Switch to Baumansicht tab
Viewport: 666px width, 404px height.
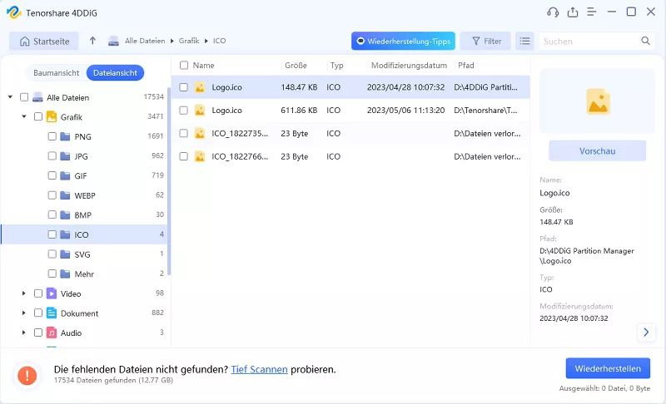click(x=56, y=73)
